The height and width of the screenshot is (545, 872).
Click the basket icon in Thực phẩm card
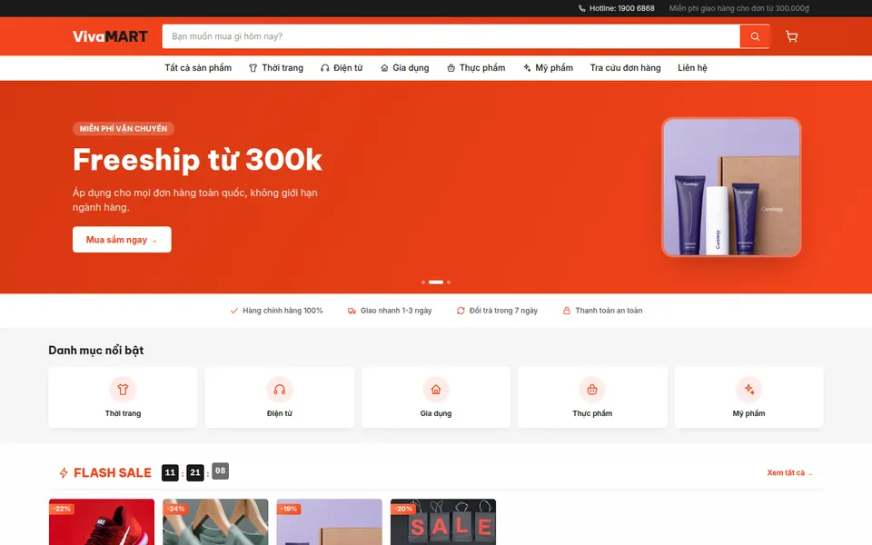tap(592, 390)
